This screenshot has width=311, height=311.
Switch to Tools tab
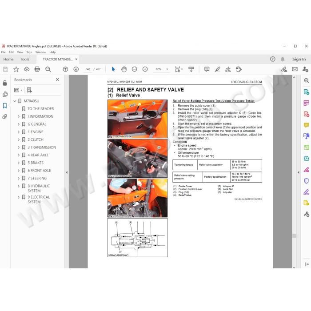click(25, 59)
